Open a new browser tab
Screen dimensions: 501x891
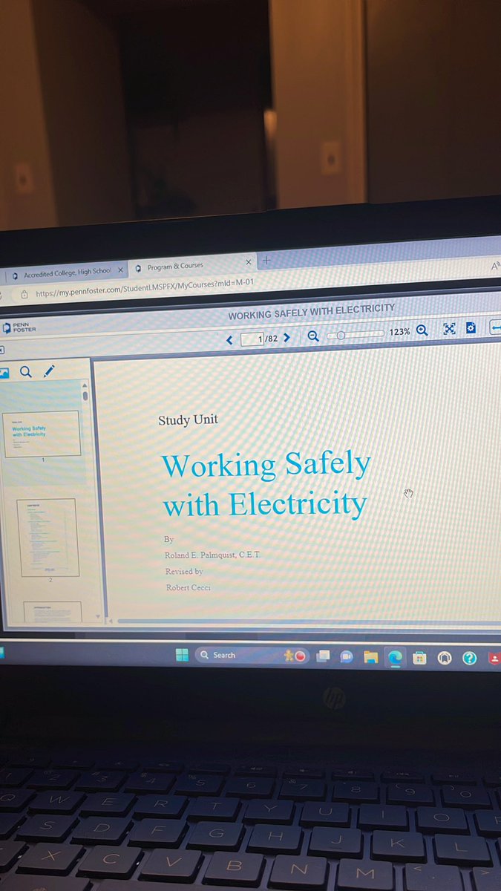[x=267, y=260]
